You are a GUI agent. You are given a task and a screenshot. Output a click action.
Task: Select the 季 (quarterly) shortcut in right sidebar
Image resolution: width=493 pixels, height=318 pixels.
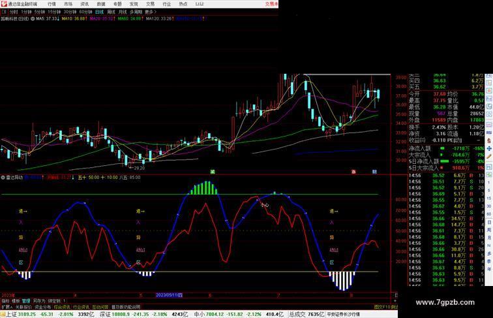[489, 261]
